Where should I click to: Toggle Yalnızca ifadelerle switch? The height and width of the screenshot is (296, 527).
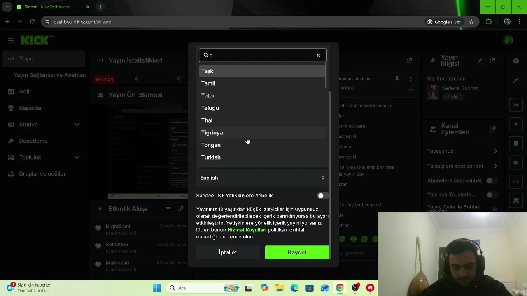tap(492, 194)
